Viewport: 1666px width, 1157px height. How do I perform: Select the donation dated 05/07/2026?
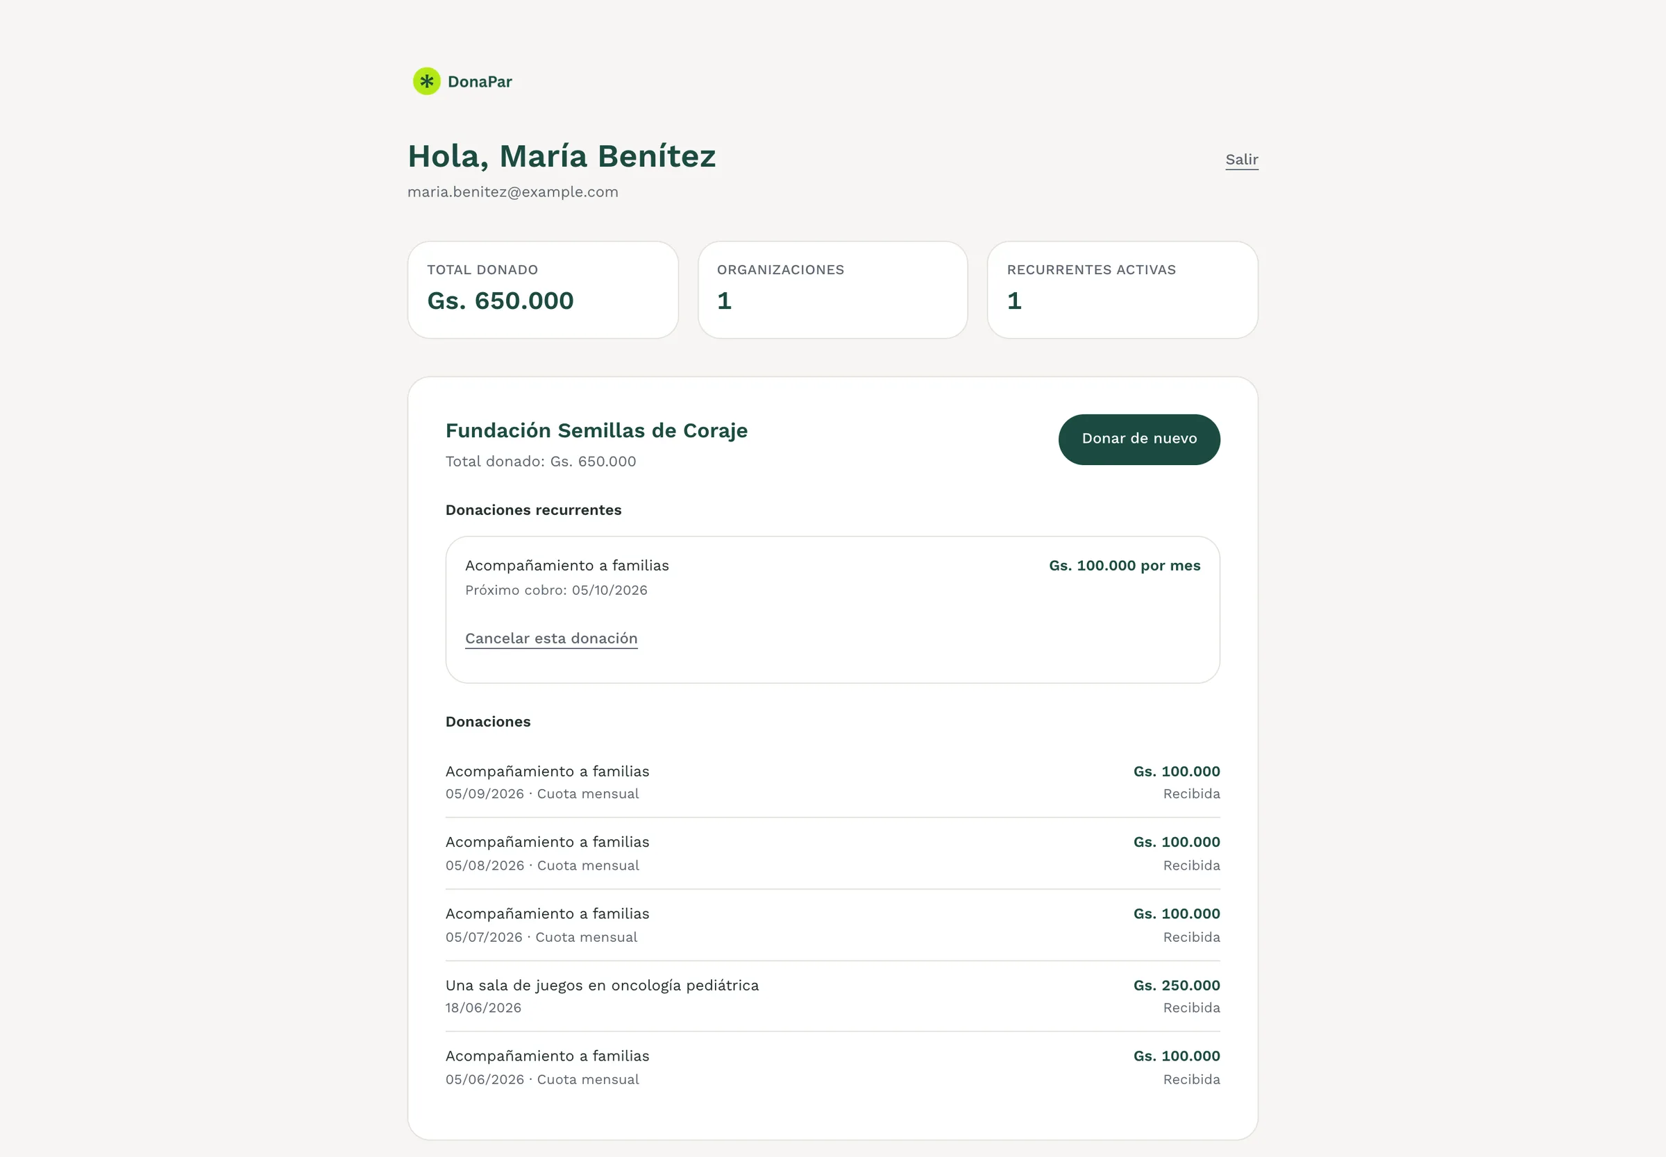pos(832,925)
